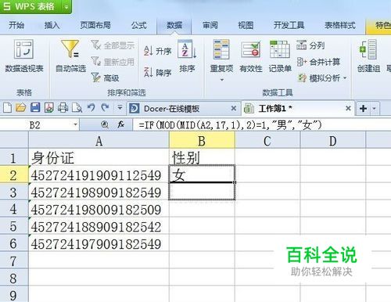The height and width of the screenshot is (302, 391).
Task: Click cell containing 身份证
Action: coord(99,158)
